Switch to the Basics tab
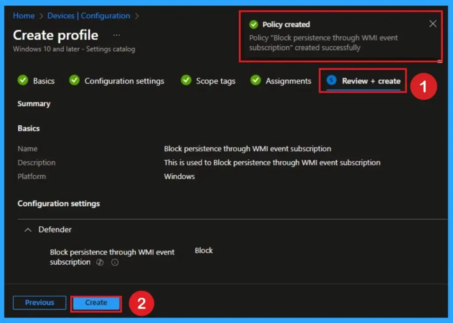This screenshot has width=453, height=323. 44,81
